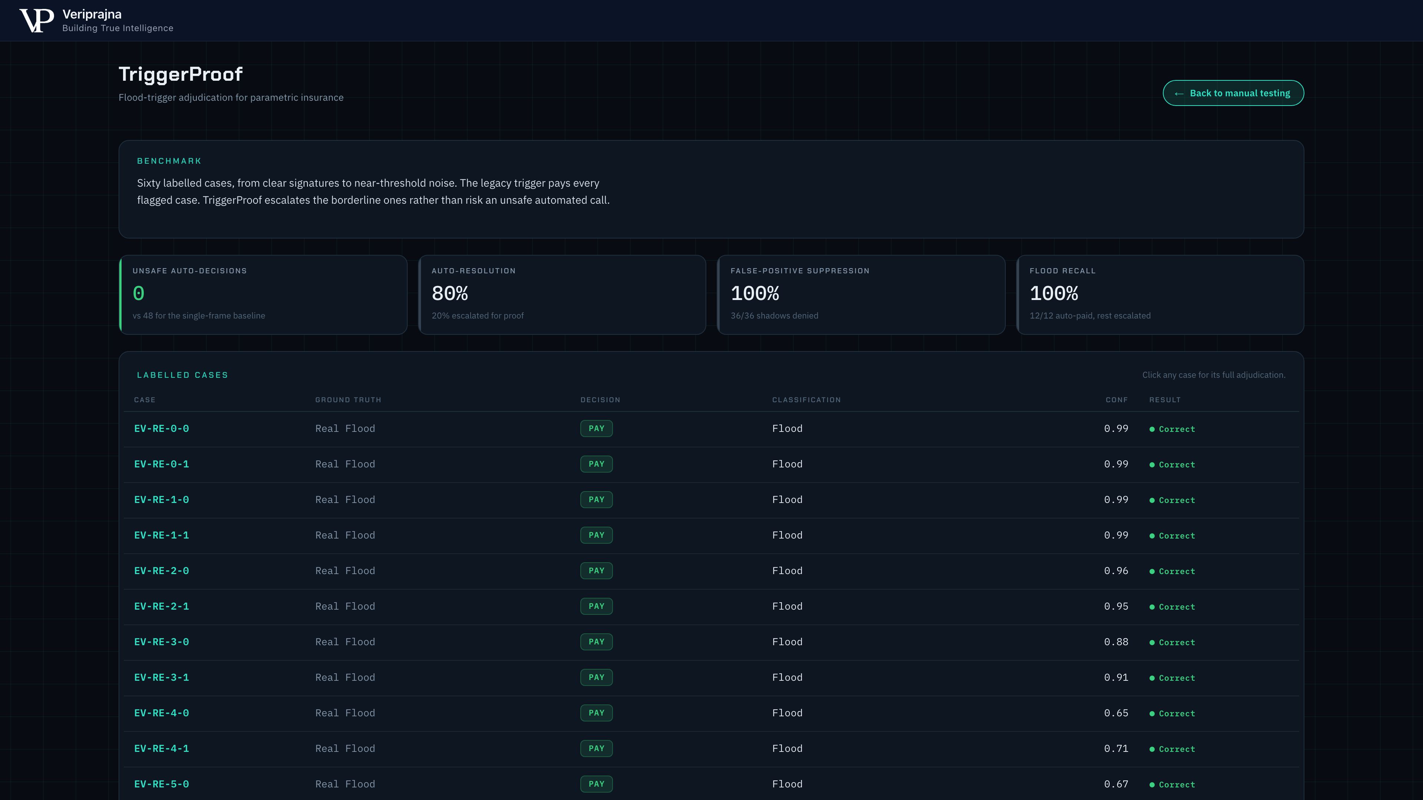Click the PAY badge for EV-RE-3-0
The height and width of the screenshot is (800, 1423).
pos(596,642)
